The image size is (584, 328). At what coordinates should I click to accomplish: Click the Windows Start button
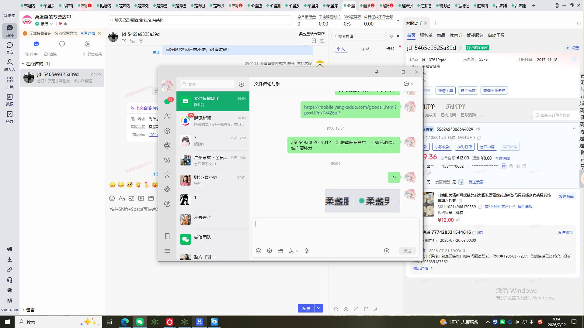7,322
